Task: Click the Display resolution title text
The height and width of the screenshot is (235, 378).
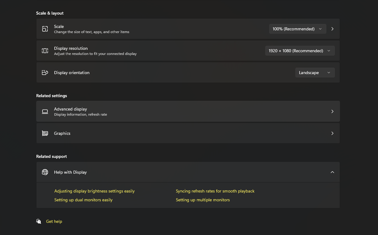Action: pyautogui.click(x=71, y=48)
